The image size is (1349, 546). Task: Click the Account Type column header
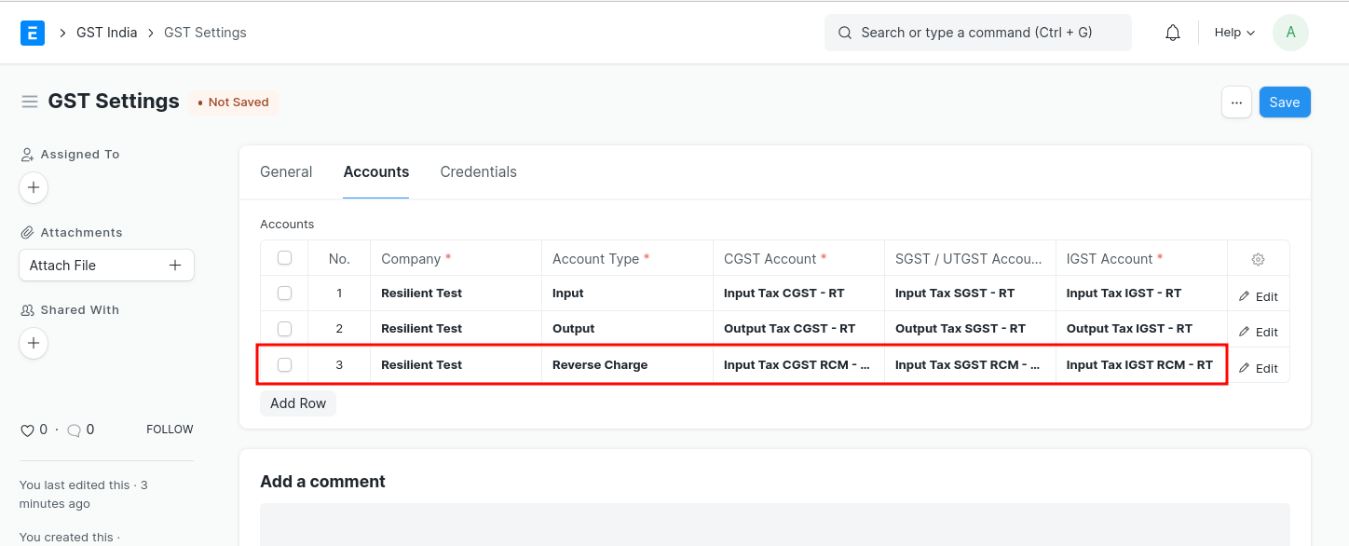coord(627,258)
